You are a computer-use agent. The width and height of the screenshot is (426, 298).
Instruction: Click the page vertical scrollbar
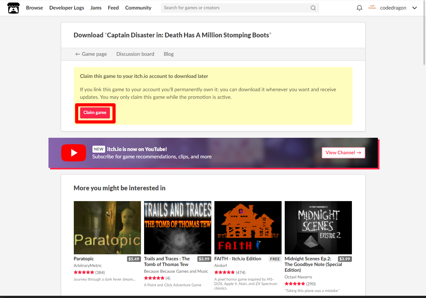(424, 33)
